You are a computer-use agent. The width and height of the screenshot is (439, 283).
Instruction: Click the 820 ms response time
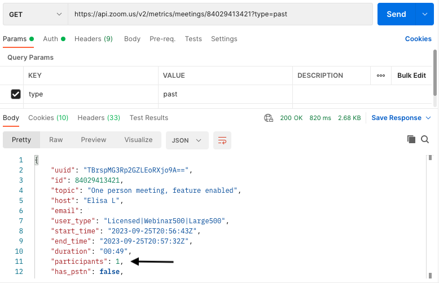tap(320, 118)
